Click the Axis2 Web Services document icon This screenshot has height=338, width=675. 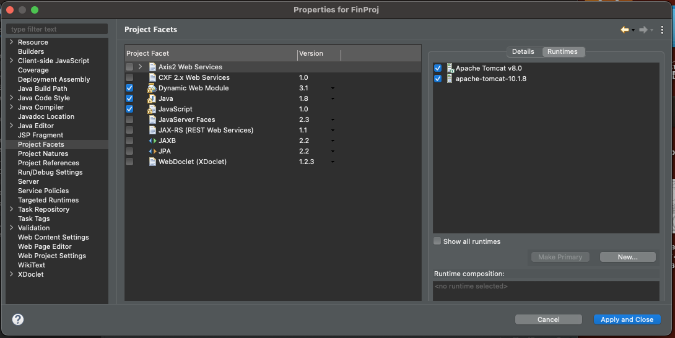click(x=152, y=67)
